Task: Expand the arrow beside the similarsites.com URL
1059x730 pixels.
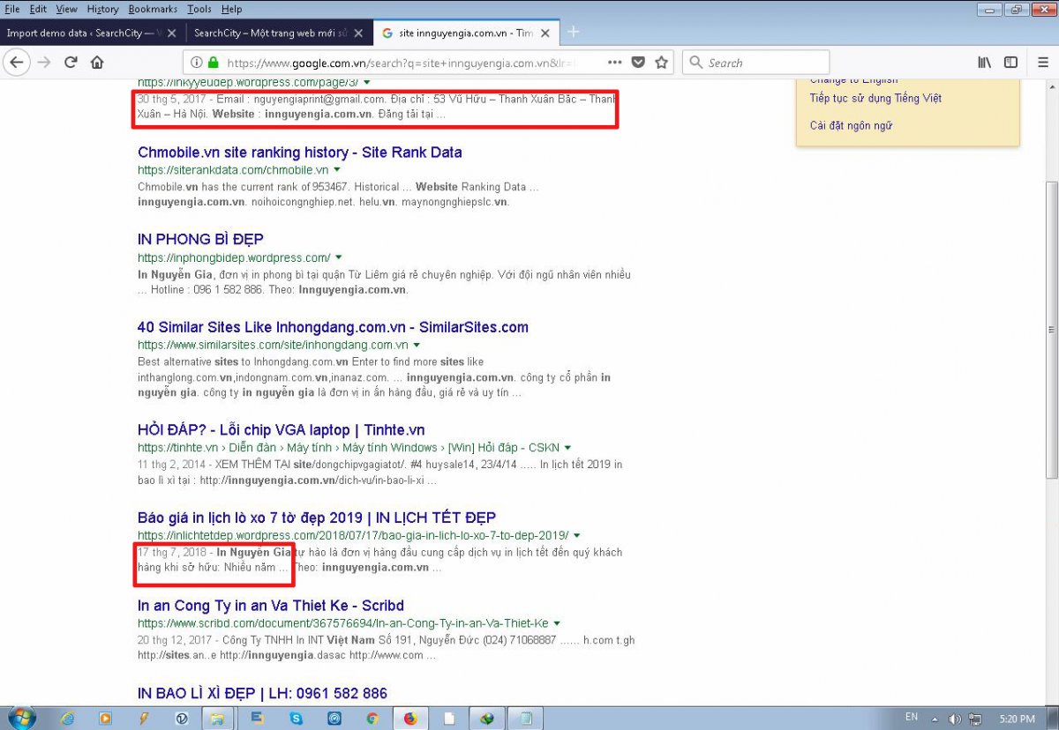Action: pyautogui.click(x=417, y=345)
